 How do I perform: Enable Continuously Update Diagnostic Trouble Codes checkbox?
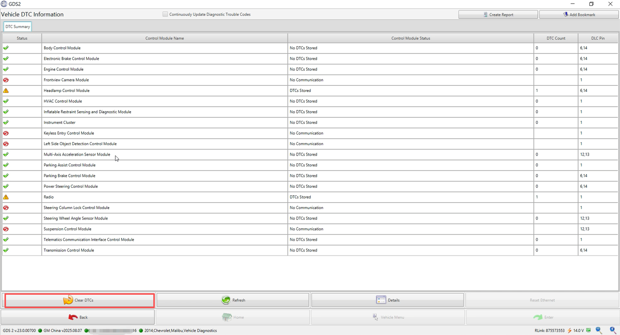[x=165, y=14]
